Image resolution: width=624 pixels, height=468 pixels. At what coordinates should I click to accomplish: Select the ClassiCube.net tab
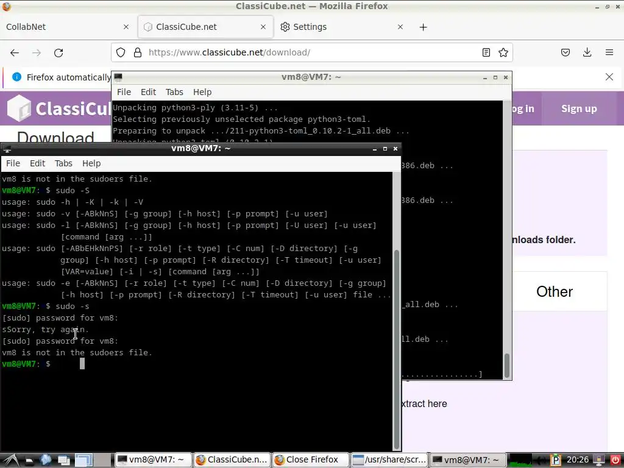(x=205, y=27)
